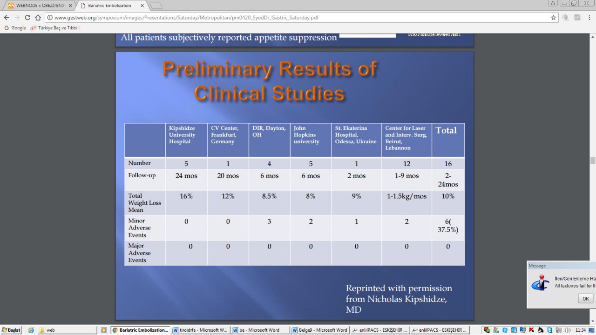Select the '16%' weight loss cell

click(x=186, y=202)
